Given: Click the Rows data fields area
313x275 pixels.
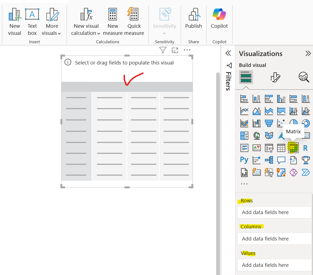Looking at the screenshot, I should tap(274, 212).
